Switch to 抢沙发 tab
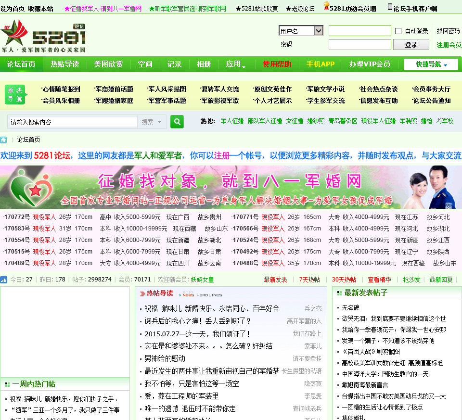Screen dimensions: 462x420 411,280
